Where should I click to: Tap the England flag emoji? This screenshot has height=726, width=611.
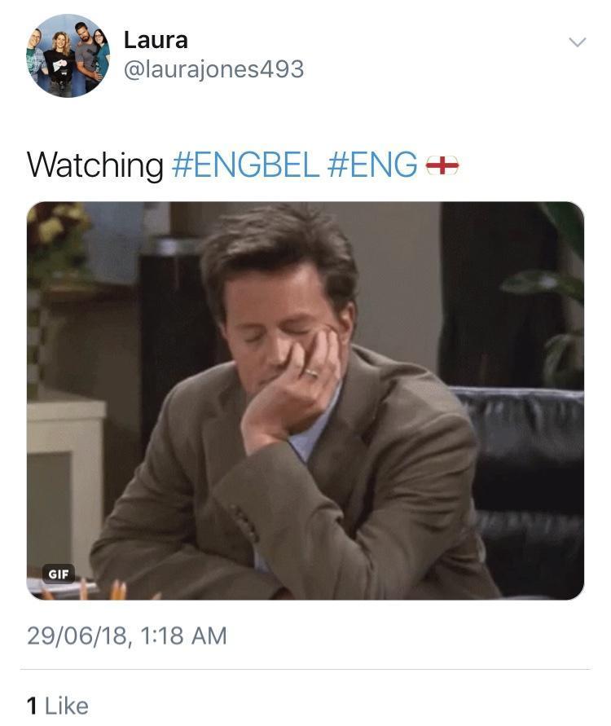(442, 165)
